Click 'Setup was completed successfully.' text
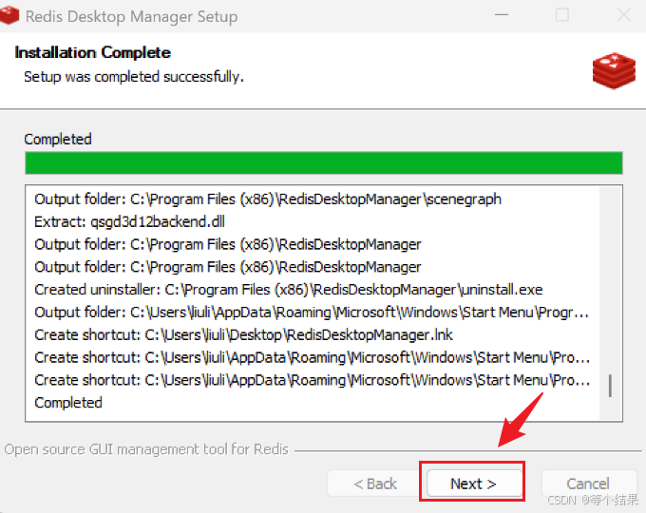The image size is (646, 513). click(x=134, y=77)
